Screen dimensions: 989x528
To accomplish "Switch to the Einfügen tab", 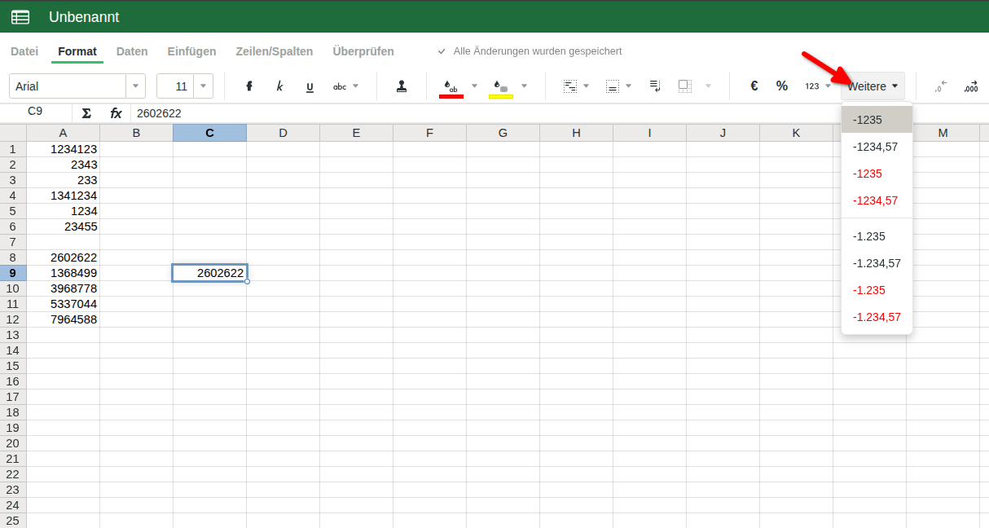I will (191, 51).
